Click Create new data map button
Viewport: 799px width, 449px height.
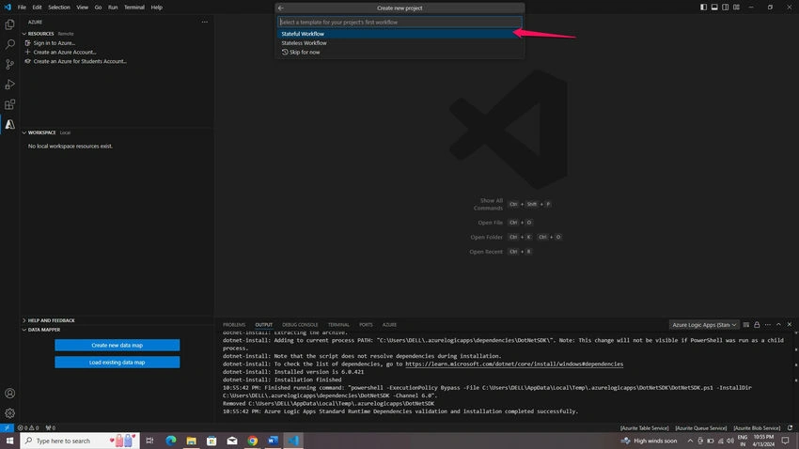117,345
